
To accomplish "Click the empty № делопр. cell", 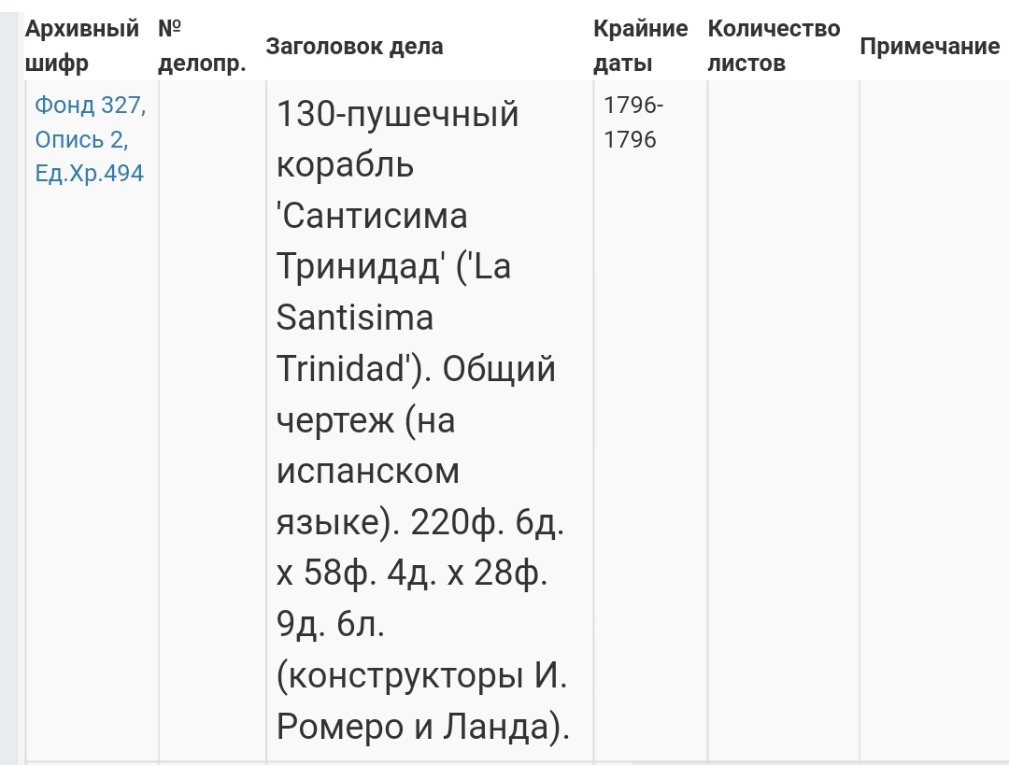I will pyautogui.click(x=212, y=420).
